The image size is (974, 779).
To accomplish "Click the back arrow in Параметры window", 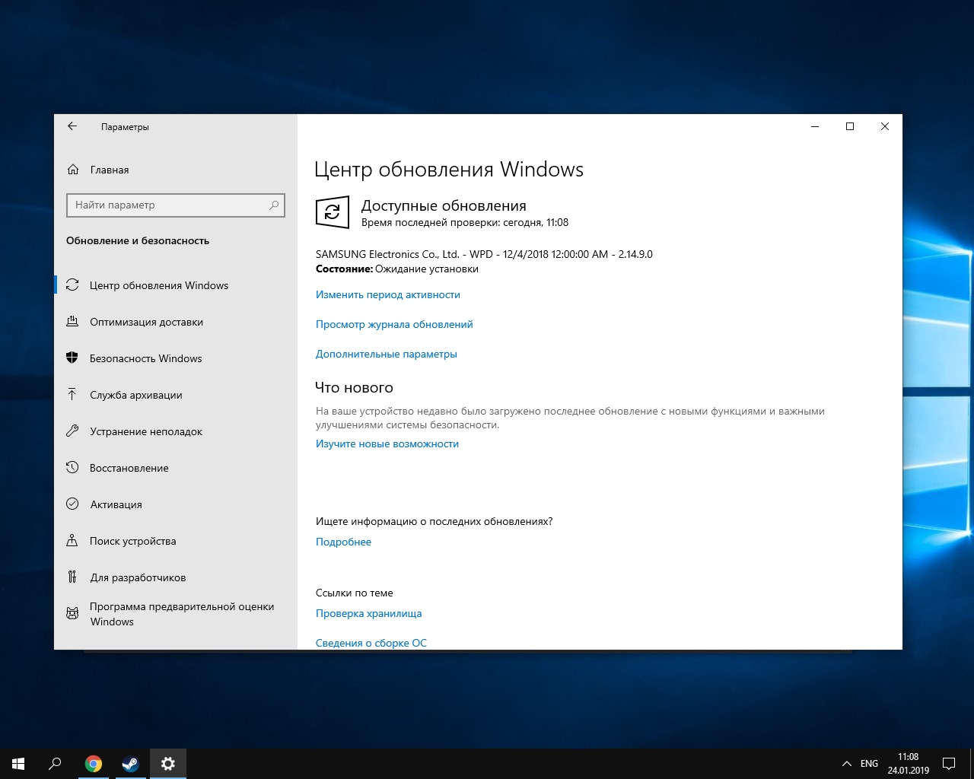I will (72, 126).
